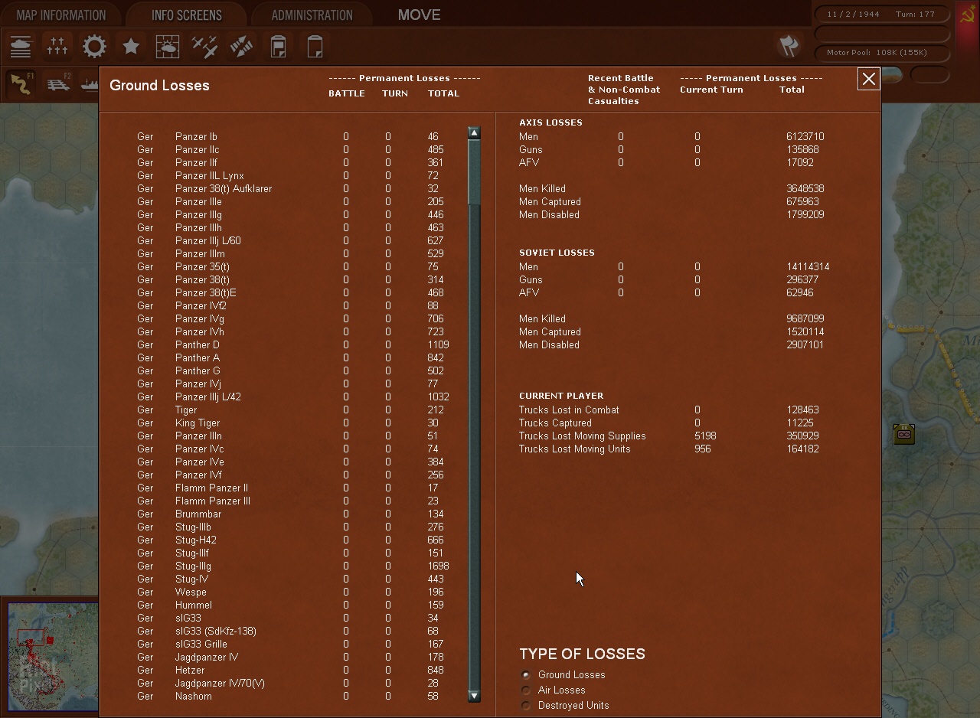Click the minimap thumbnail
The height and width of the screenshot is (718, 980).
click(51, 657)
